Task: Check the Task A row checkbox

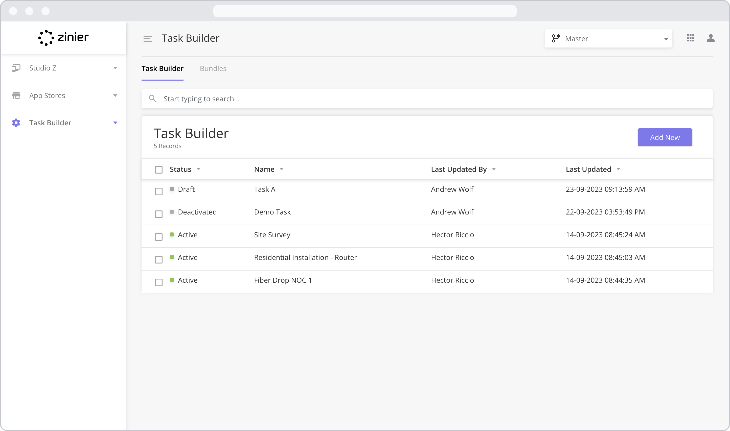Action: pos(158,191)
